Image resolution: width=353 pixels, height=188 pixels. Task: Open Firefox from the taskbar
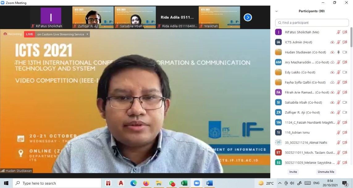pyautogui.click(x=146, y=183)
